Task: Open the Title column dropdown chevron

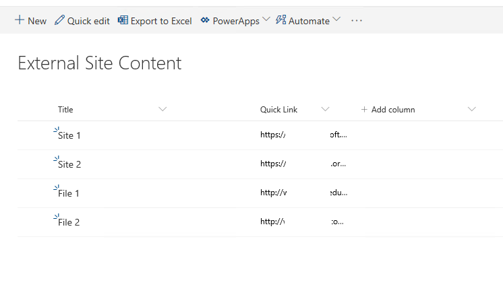Action: 162,109
